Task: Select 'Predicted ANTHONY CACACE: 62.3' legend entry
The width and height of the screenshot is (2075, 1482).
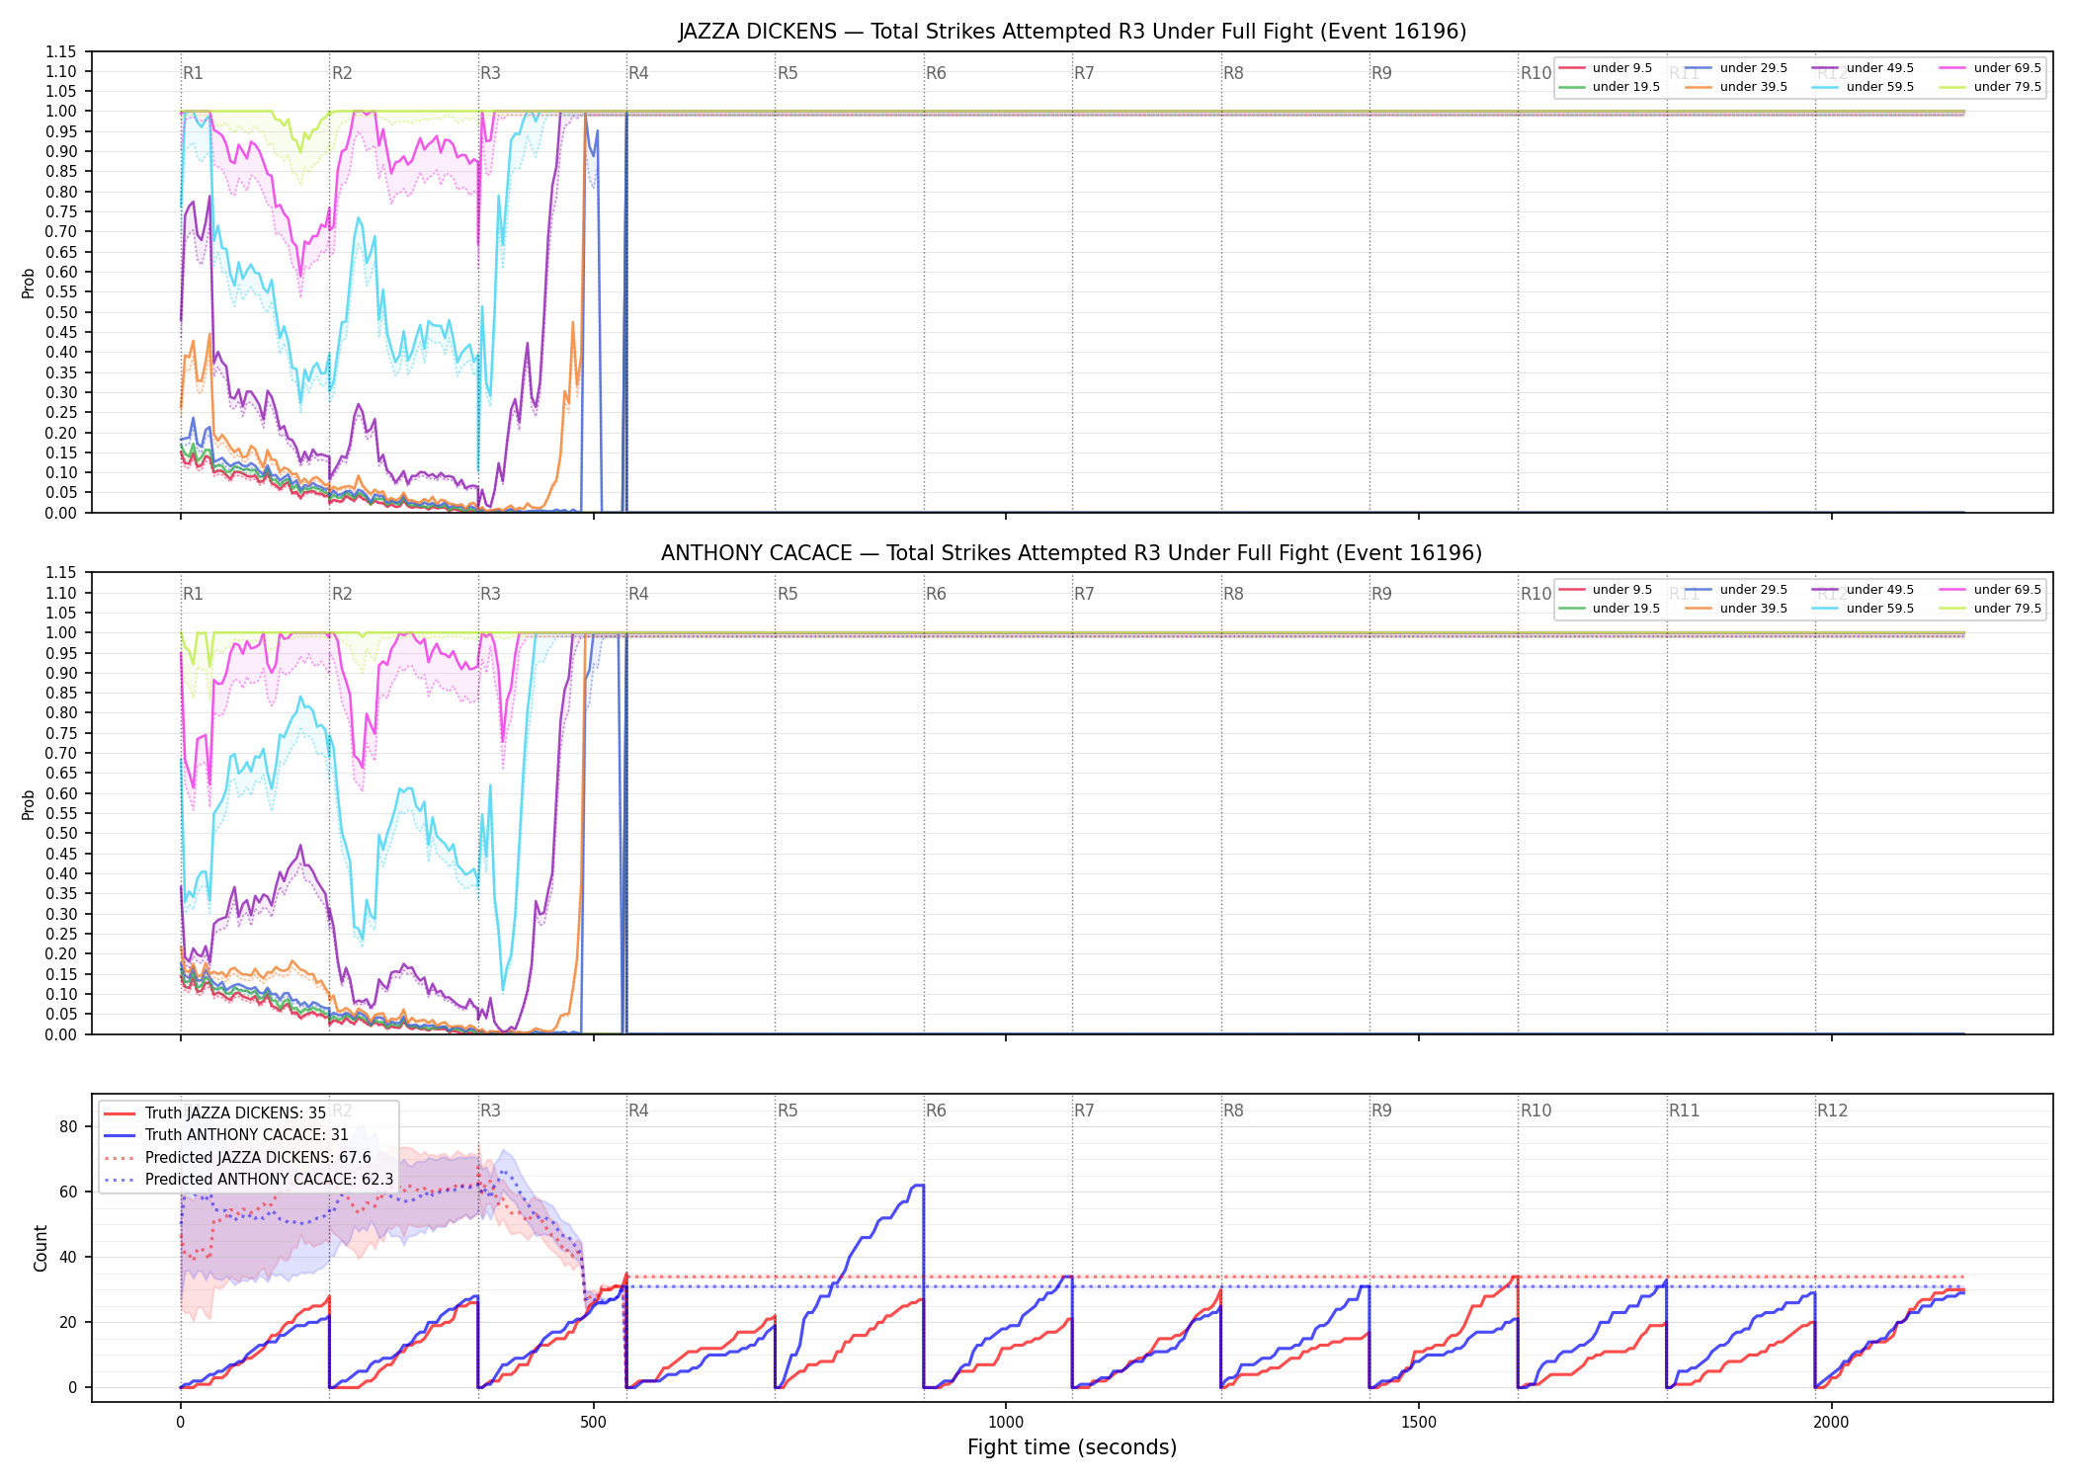Action: pyautogui.click(x=248, y=1180)
